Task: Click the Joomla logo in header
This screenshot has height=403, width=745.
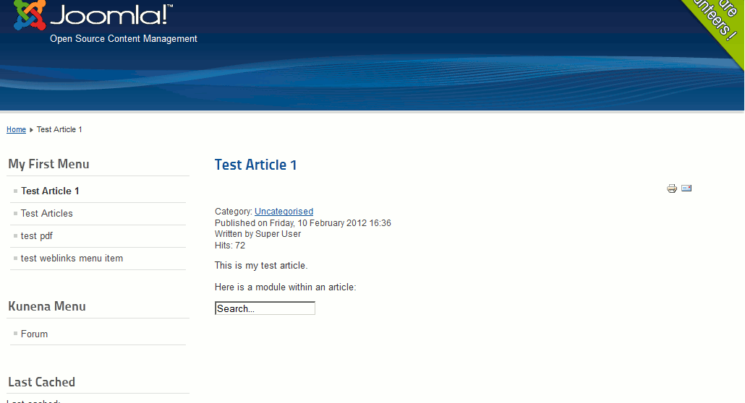Action: tap(93, 14)
